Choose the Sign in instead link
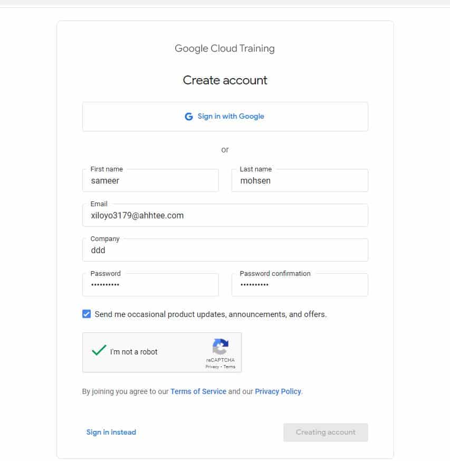This screenshot has height=461, width=450. pyautogui.click(x=111, y=432)
